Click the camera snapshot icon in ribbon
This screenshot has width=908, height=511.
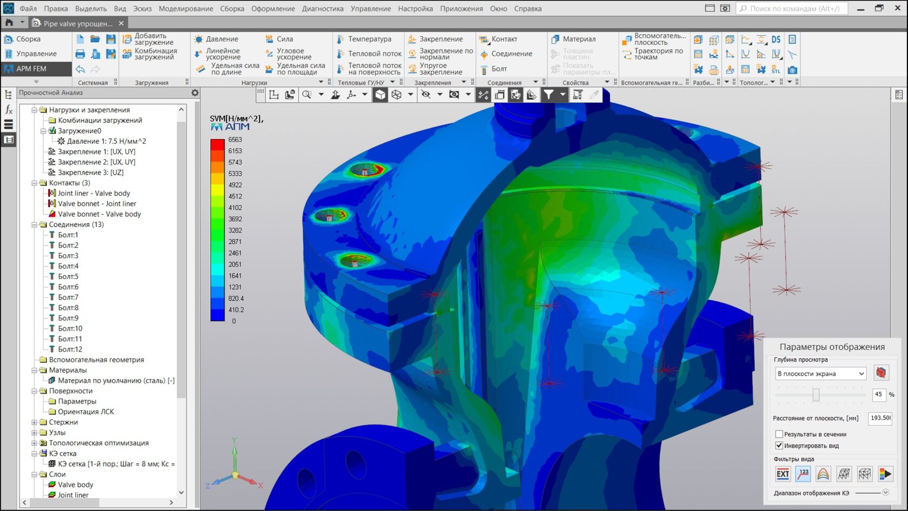[x=792, y=70]
